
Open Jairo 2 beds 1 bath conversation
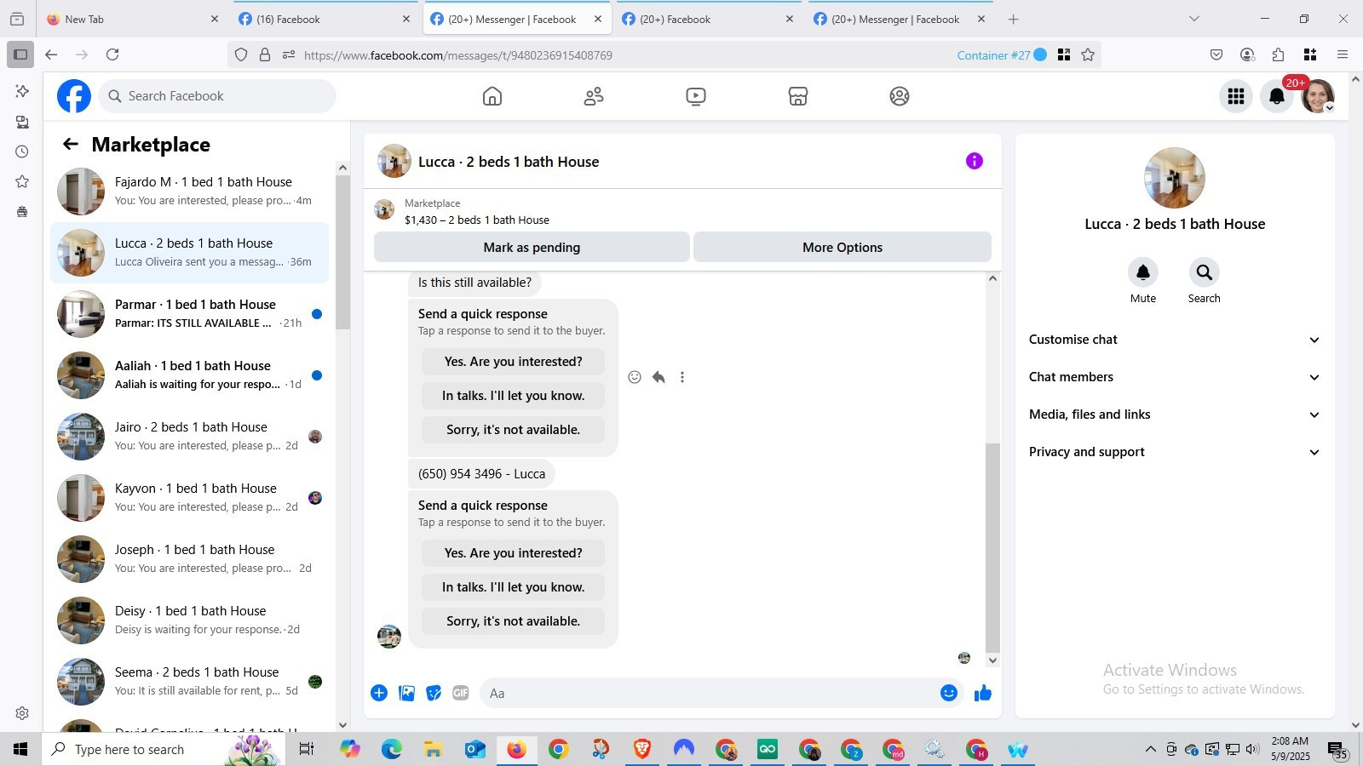tap(189, 437)
